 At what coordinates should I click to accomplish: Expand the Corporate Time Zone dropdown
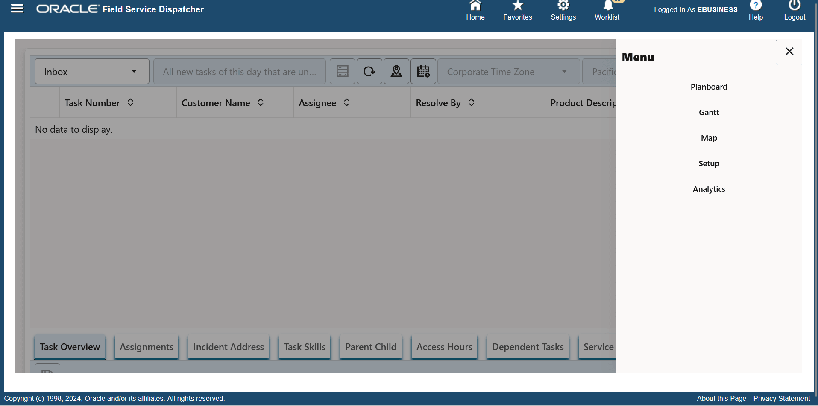[x=565, y=71]
